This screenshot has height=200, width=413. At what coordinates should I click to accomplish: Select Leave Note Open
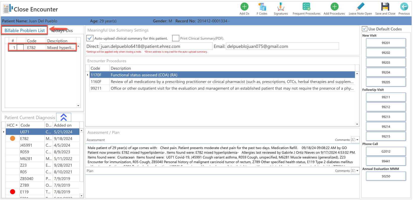tap(360, 7)
